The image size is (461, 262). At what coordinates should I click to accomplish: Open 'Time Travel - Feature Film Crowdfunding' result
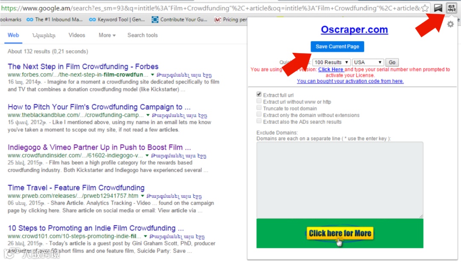76,187
